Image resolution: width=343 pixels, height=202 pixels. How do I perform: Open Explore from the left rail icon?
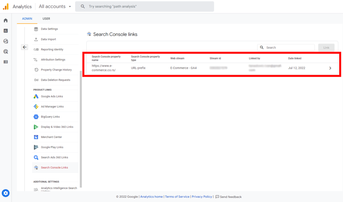(x=5, y=41)
